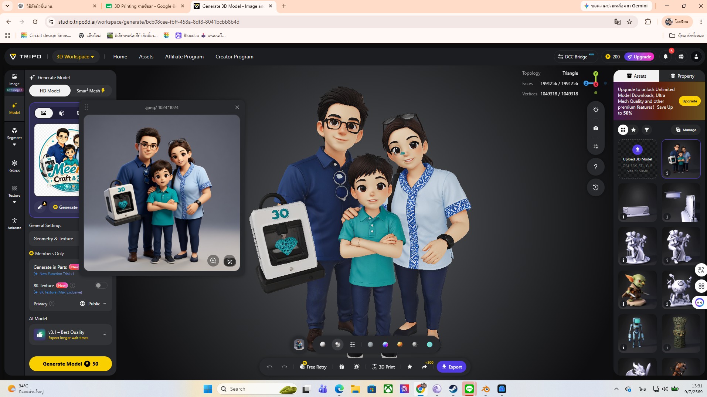Close the jpeg image preview popup

pyautogui.click(x=237, y=107)
